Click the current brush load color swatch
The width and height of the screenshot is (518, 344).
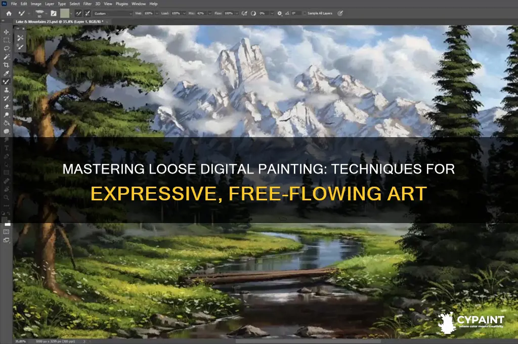64,14
